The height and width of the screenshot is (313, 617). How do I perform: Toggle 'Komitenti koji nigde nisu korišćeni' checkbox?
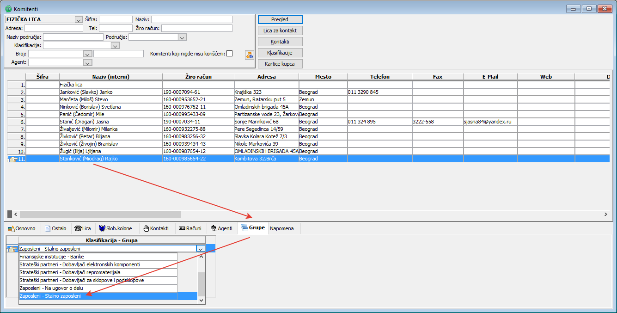(229, 54)
